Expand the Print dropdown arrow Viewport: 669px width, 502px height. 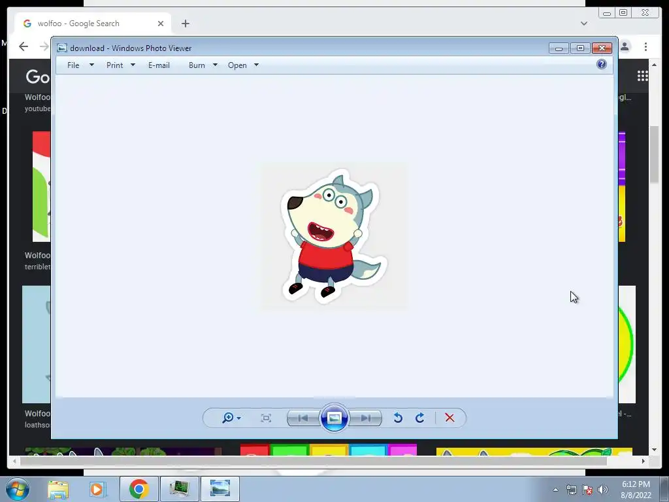(x=133, y=65)
